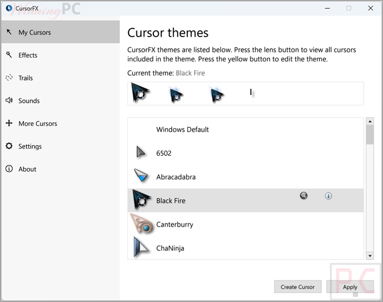Screen dimensions: 383x302
Task: Open the About page
Action: [x=60, y=169]
